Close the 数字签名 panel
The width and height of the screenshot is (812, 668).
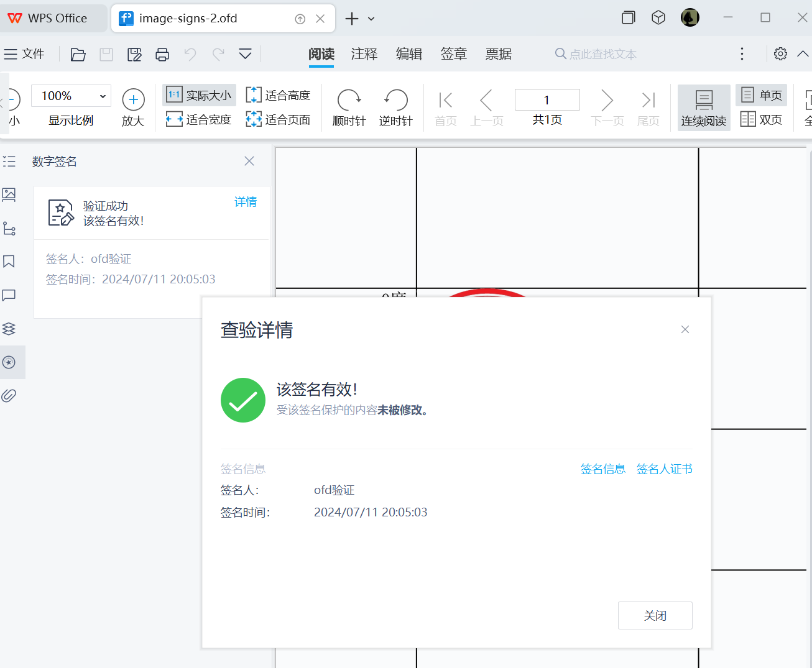[249, 161]
